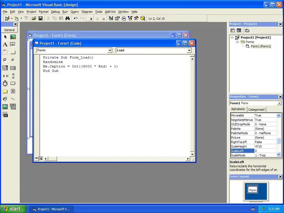Select the Image control tool

pos(5,107)
